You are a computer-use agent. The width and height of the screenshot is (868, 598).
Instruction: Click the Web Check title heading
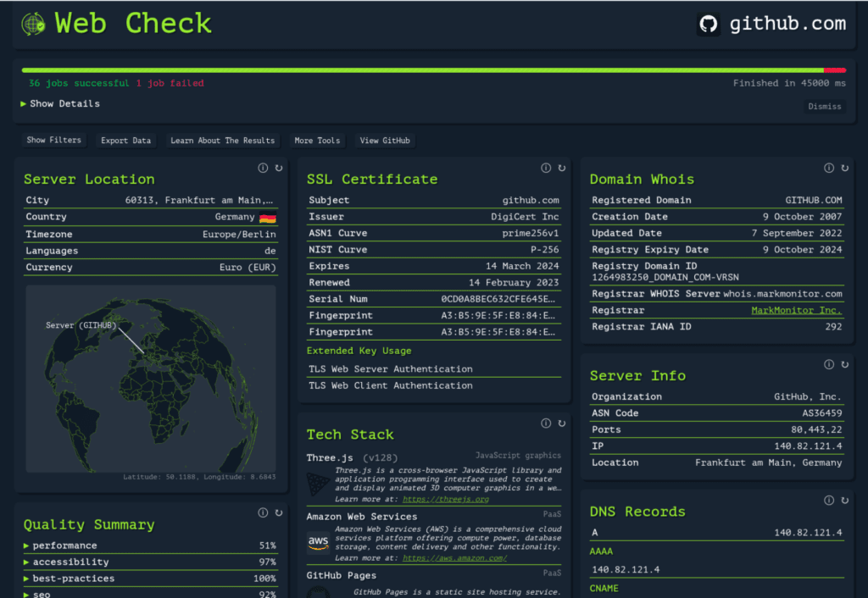pyautogui.click(x=133, y=24)
